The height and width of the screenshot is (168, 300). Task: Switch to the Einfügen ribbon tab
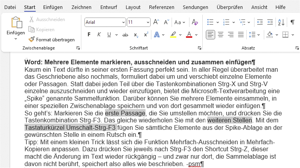pos(53,7)
